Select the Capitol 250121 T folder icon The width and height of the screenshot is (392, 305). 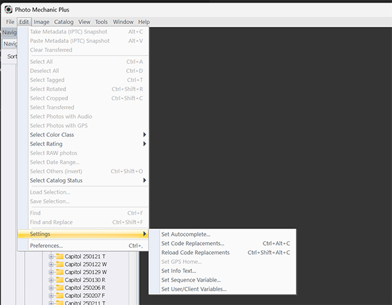(59, 256)
